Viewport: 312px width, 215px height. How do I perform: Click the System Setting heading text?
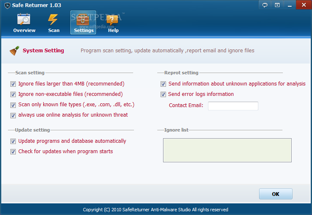tap(43, 50)
